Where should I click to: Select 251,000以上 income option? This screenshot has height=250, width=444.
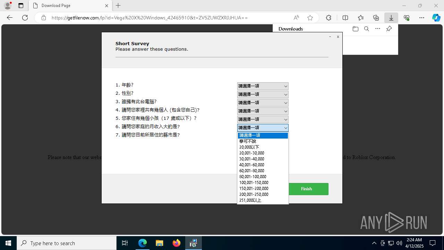[x=263, y=200]
